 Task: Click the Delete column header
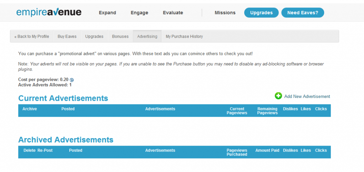coord(30,150)
